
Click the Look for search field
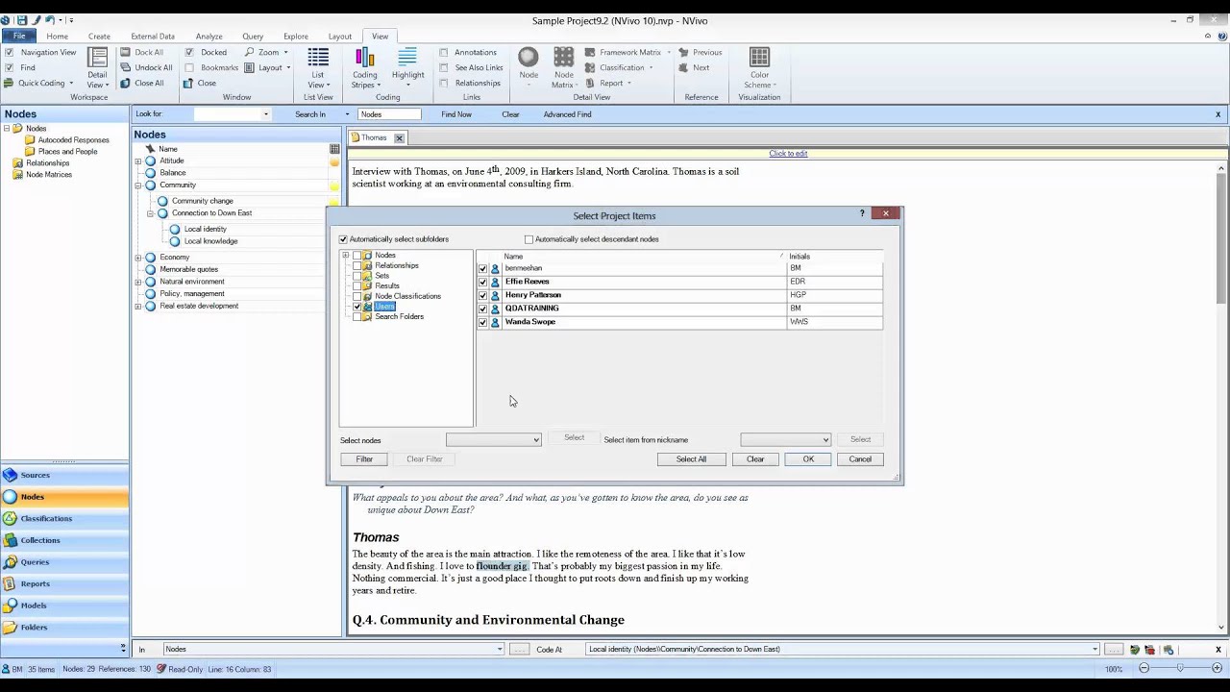(x=233, y=114)
